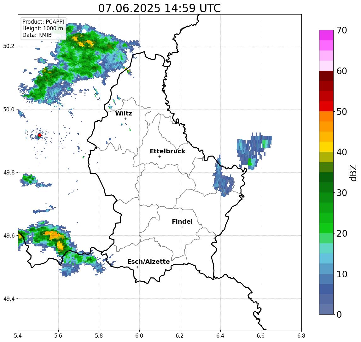Click the colorbar tick value 60
This screenshot has width=361, height=342.
pos(342,71)
